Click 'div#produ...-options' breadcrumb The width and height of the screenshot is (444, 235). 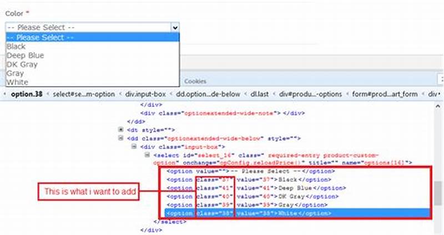(x=310, y=94)
